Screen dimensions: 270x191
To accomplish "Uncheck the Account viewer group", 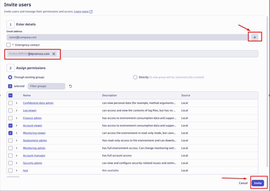I will click(10, 125).
